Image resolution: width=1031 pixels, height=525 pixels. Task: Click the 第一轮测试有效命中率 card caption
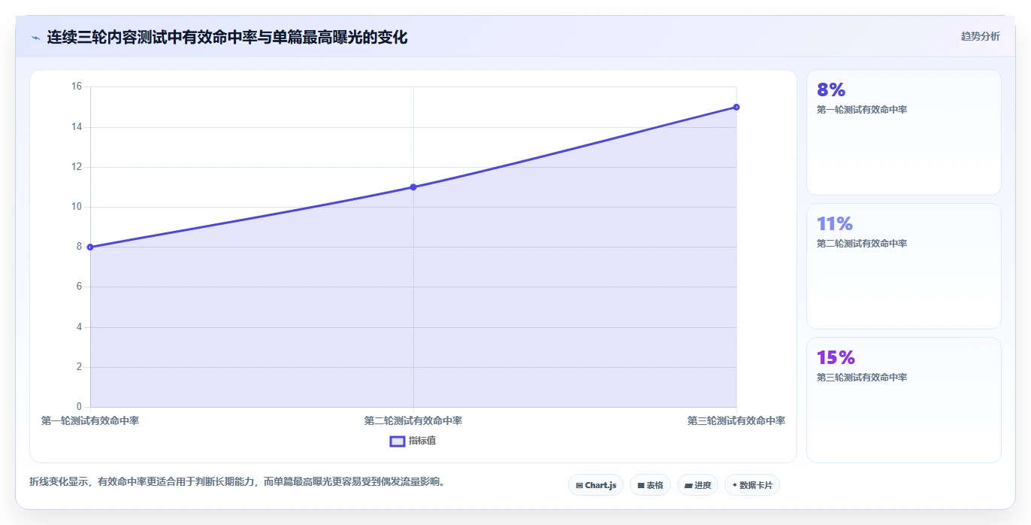[x=862, y=110]
